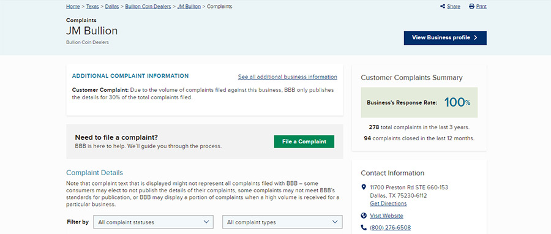The image size is (551, 234).
Task: Click the JM Bullion page heading
Action: point(92,31)
